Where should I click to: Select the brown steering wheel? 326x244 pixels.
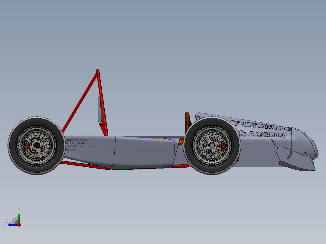(187, 123)
